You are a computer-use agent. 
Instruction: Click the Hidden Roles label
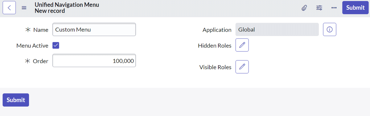pos(215,46)
